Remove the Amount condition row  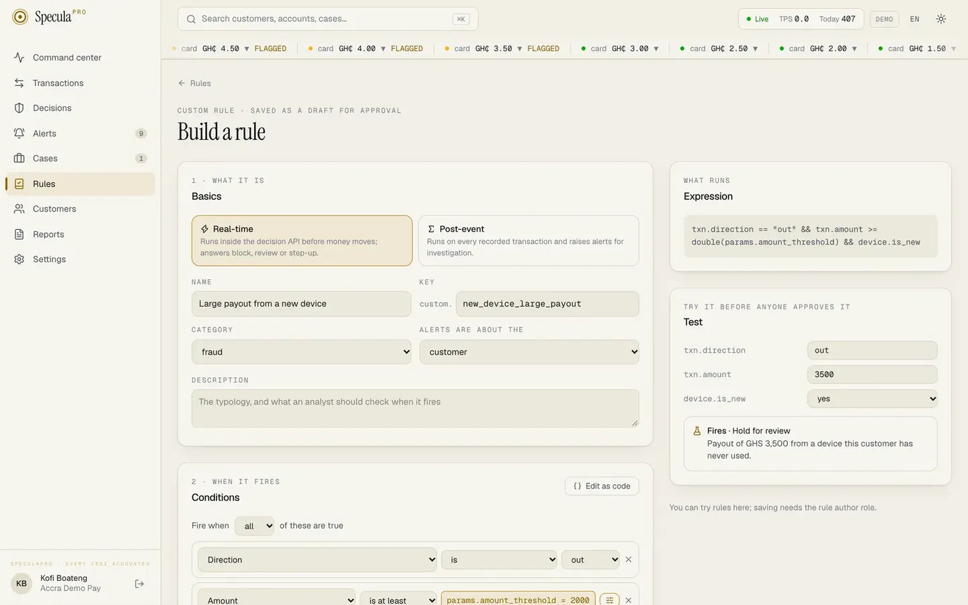pos(629,600)
